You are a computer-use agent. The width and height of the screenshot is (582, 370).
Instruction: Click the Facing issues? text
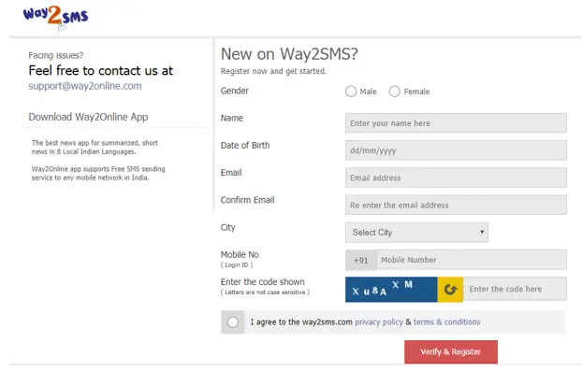56,56
